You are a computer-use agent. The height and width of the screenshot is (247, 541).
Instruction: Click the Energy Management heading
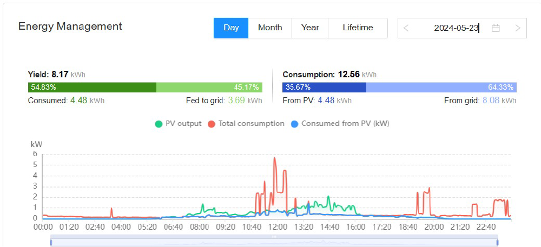(x=70, y=26)
